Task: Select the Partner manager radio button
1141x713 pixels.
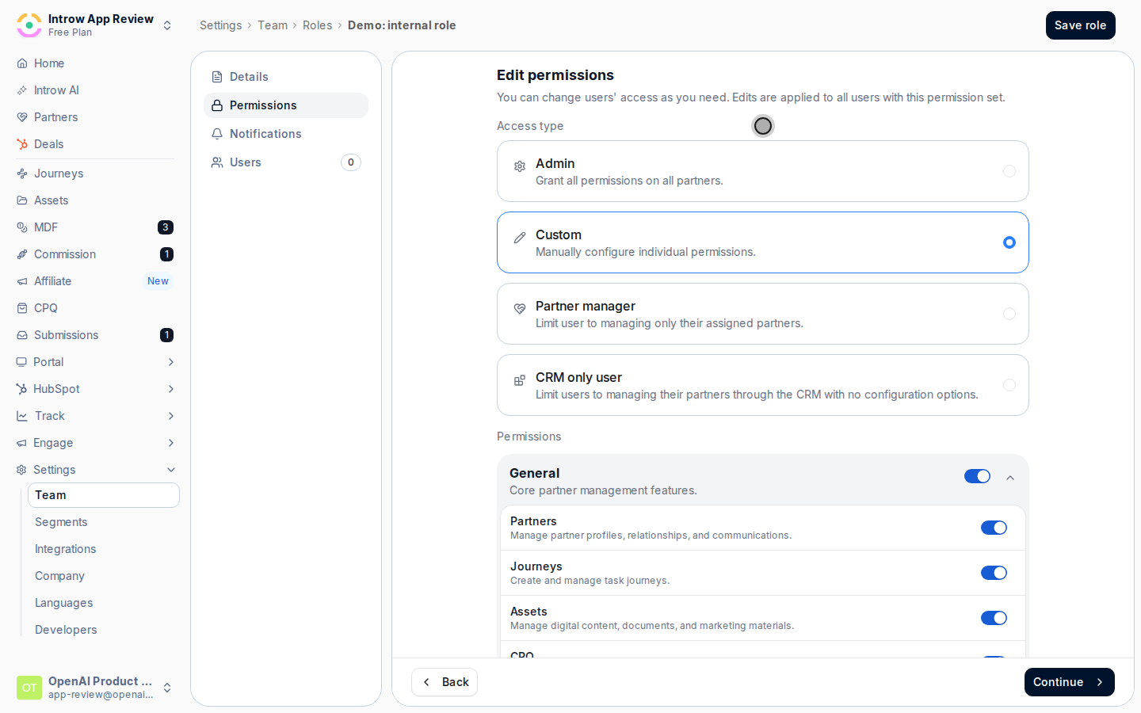Action: (1009, 314)
